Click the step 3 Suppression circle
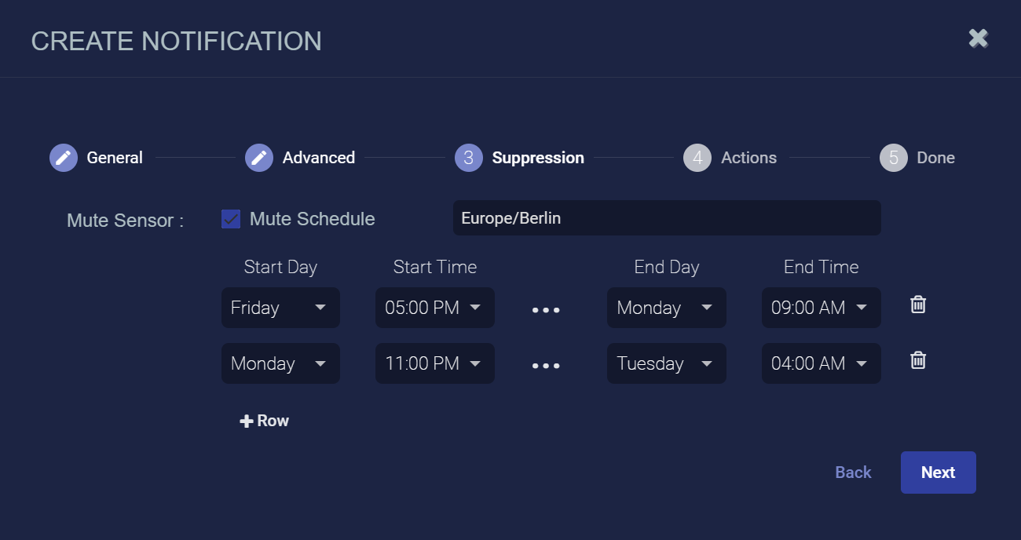This screenshot has width=1021, height=540. [x=469, y=158]
